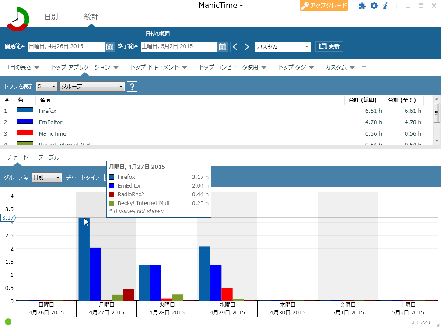Open the plugins puzzle piece icon

point(362,6)
